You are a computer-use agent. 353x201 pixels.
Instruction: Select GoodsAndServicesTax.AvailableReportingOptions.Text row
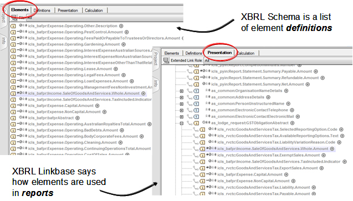coord(278,136)
